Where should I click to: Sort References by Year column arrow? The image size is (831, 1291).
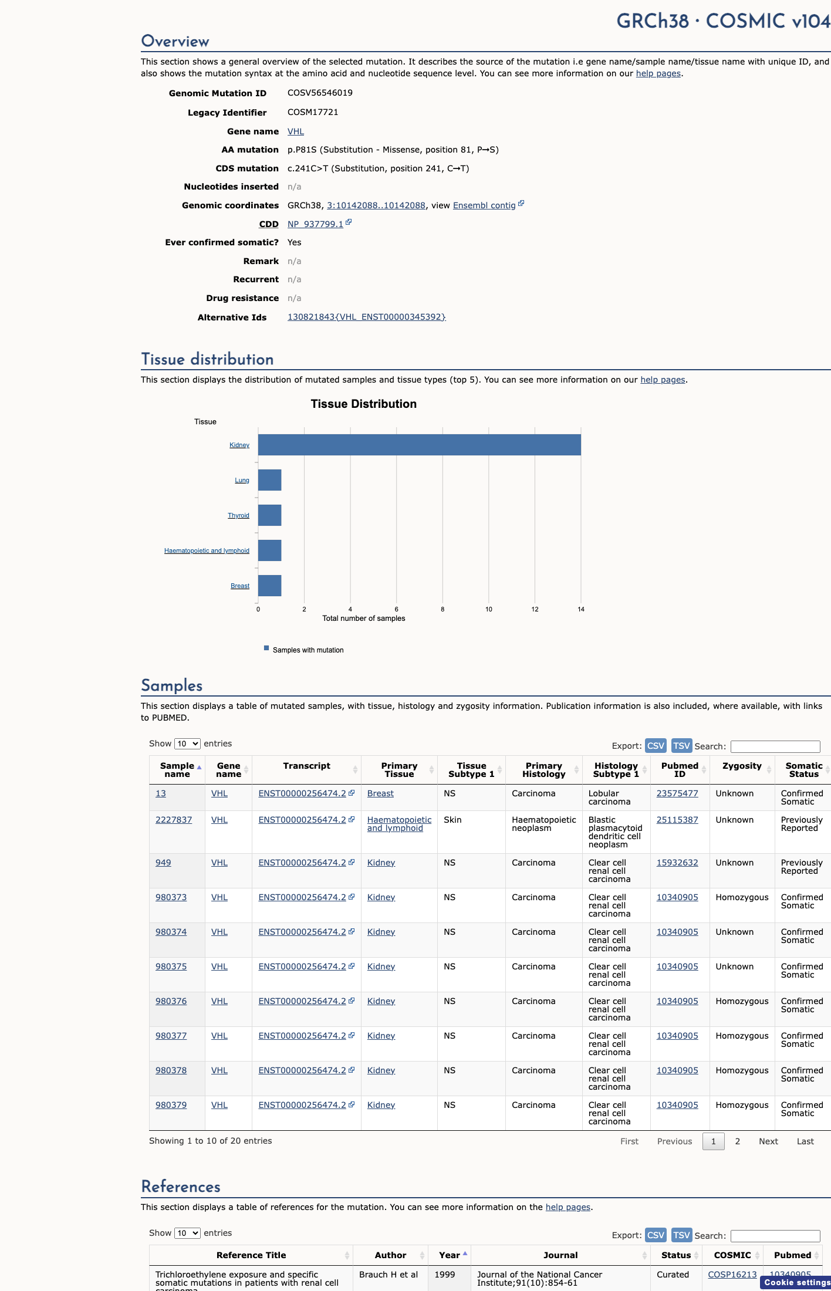coord(465,1253)
